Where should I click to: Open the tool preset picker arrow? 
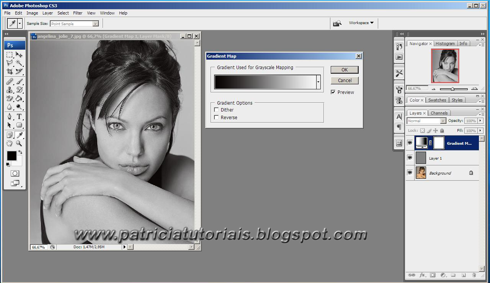[20, 23]
